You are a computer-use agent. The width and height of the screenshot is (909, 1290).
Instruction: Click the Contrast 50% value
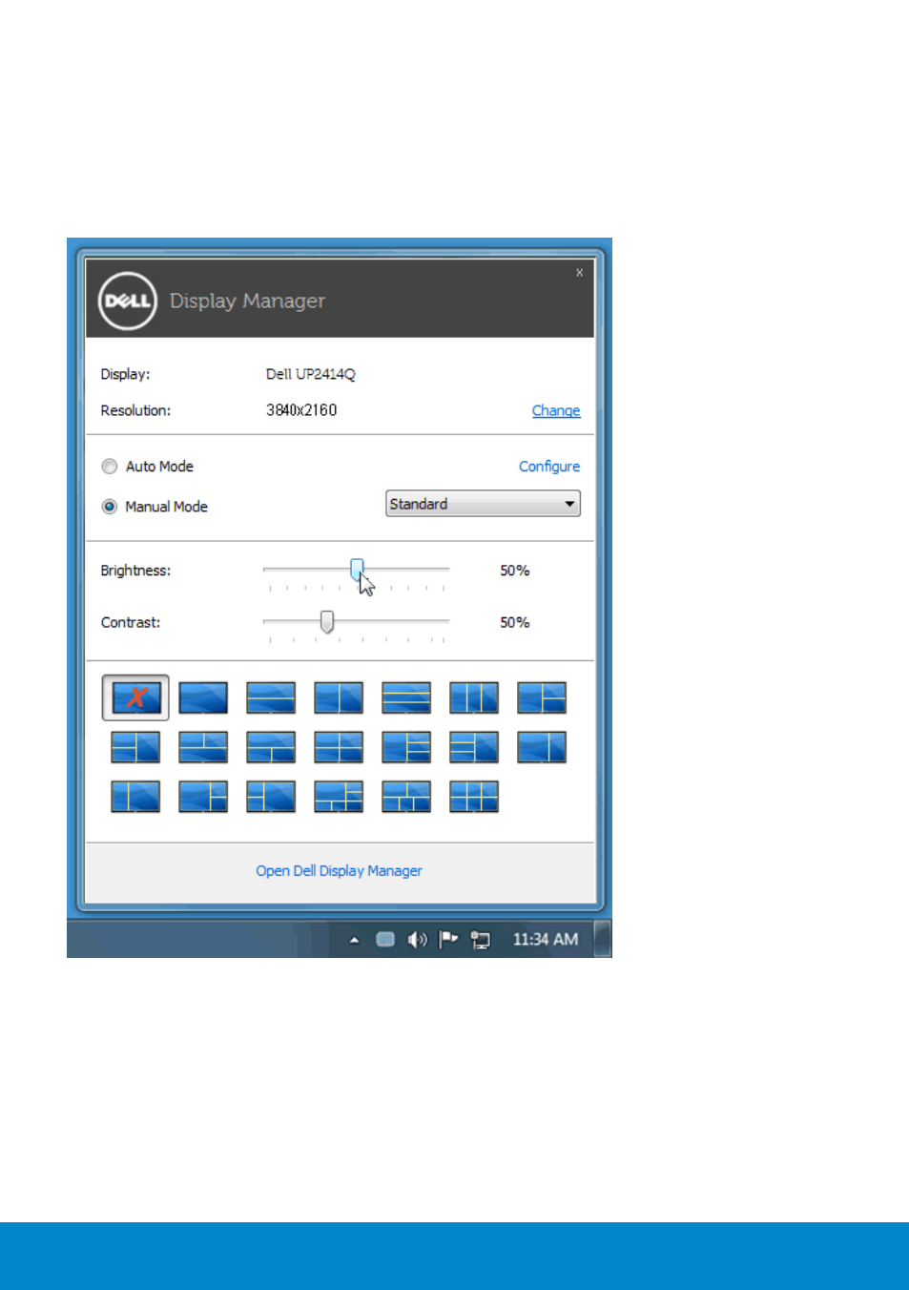pos(515,622)
